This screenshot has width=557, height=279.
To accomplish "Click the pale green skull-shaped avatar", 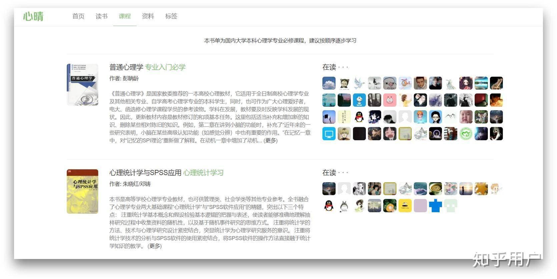I will 451,206.
